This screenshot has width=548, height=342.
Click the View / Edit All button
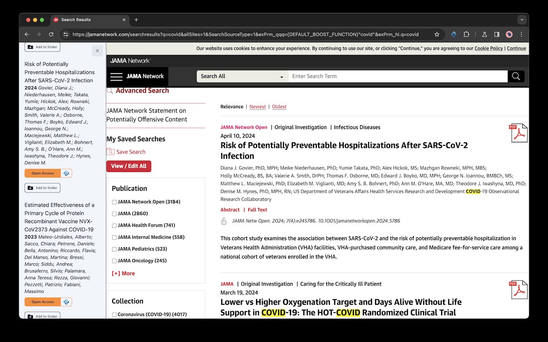point(128,166)
